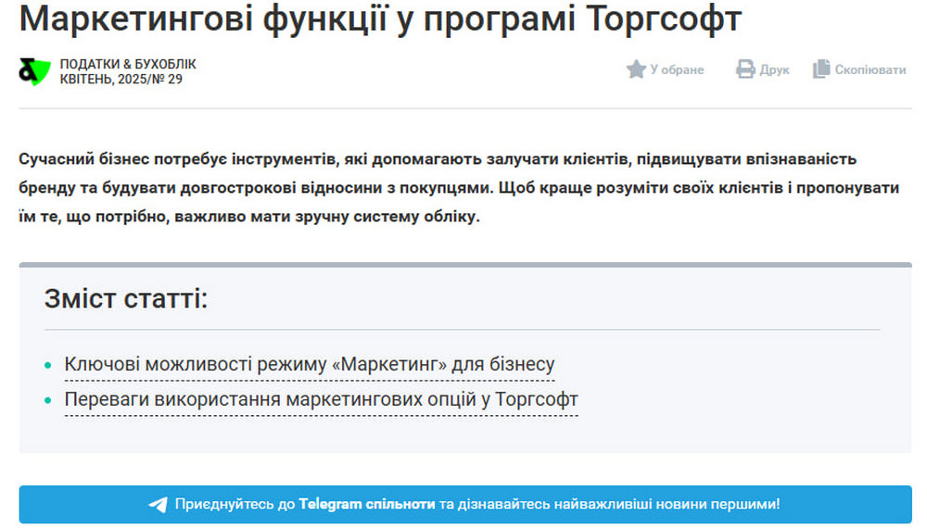Screen dimensions: 927x528
Task: Click the star icon for У обране
Action: point(636,69)
